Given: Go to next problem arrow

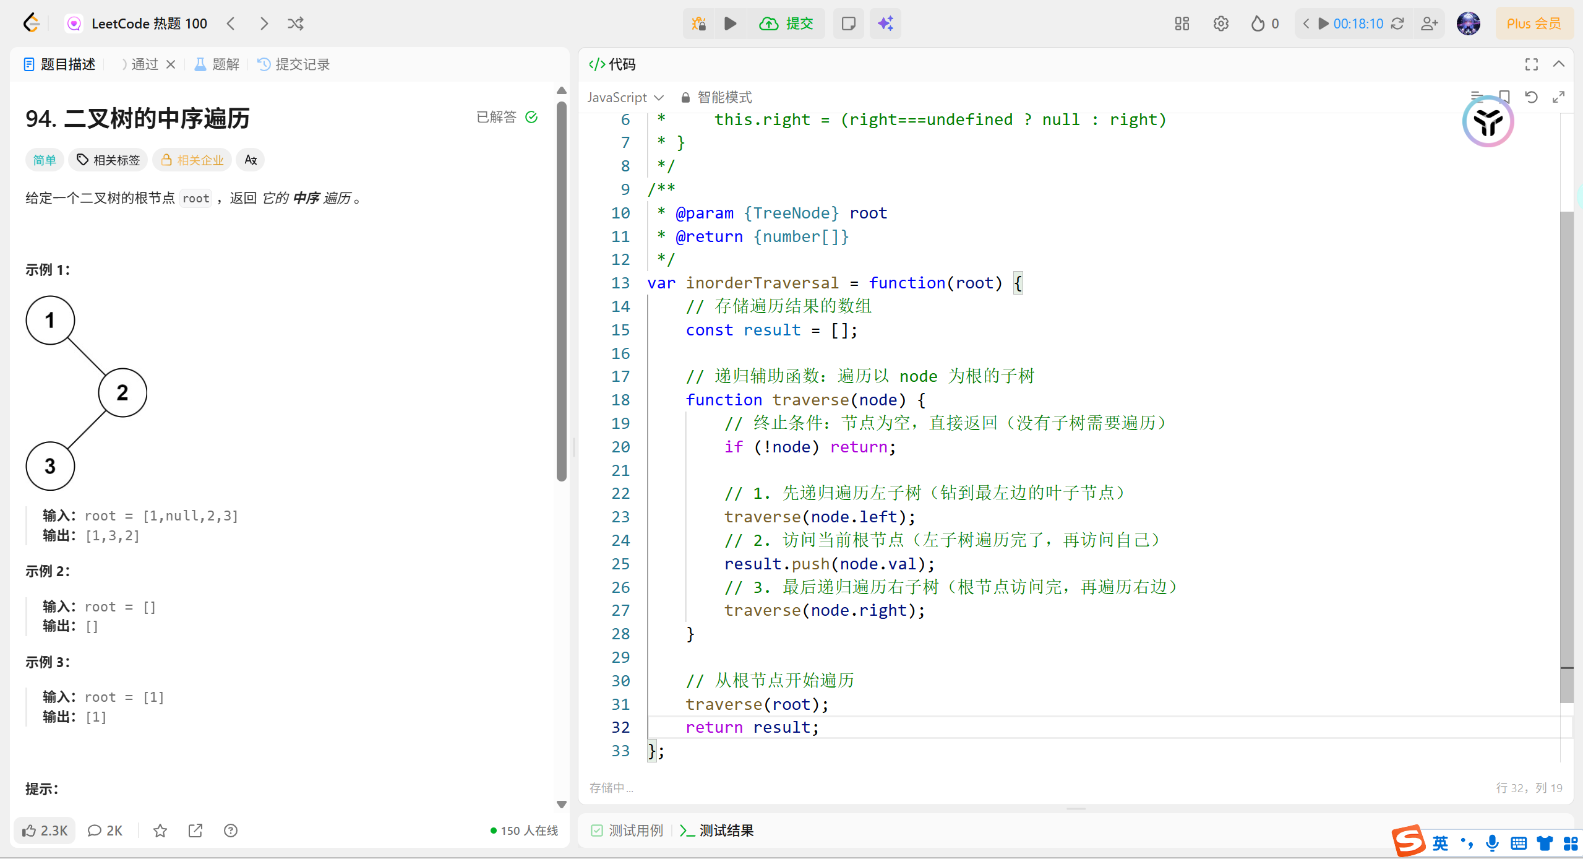Looking at the screenshot, I should click(x=264, y=24).
